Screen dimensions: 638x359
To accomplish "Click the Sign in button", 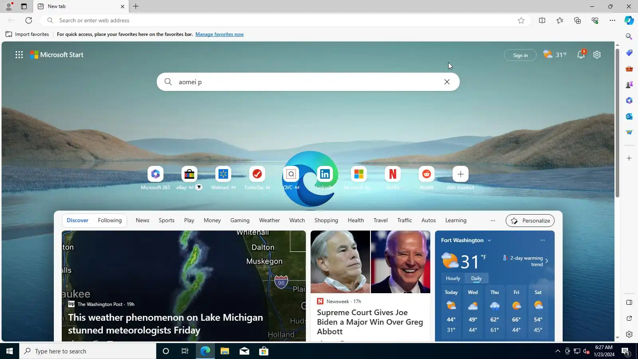I will coord(520,55).
